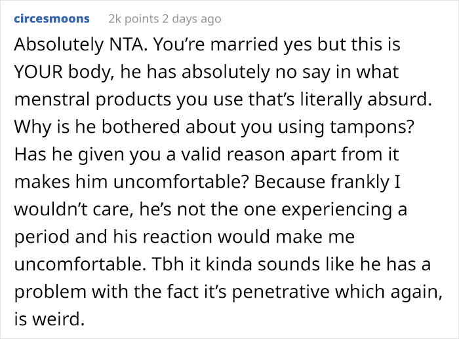
Task: Click the word 'Tbh' in the comment
Action: click(167, 264)
